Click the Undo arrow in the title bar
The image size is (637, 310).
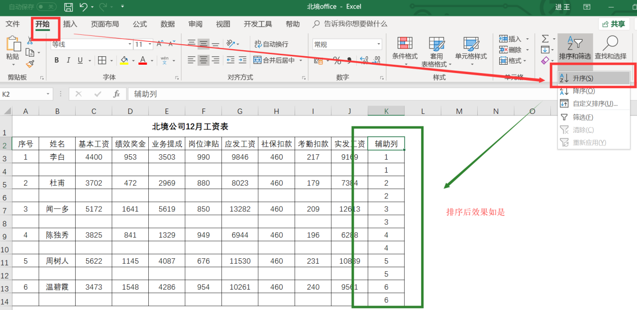84,7
